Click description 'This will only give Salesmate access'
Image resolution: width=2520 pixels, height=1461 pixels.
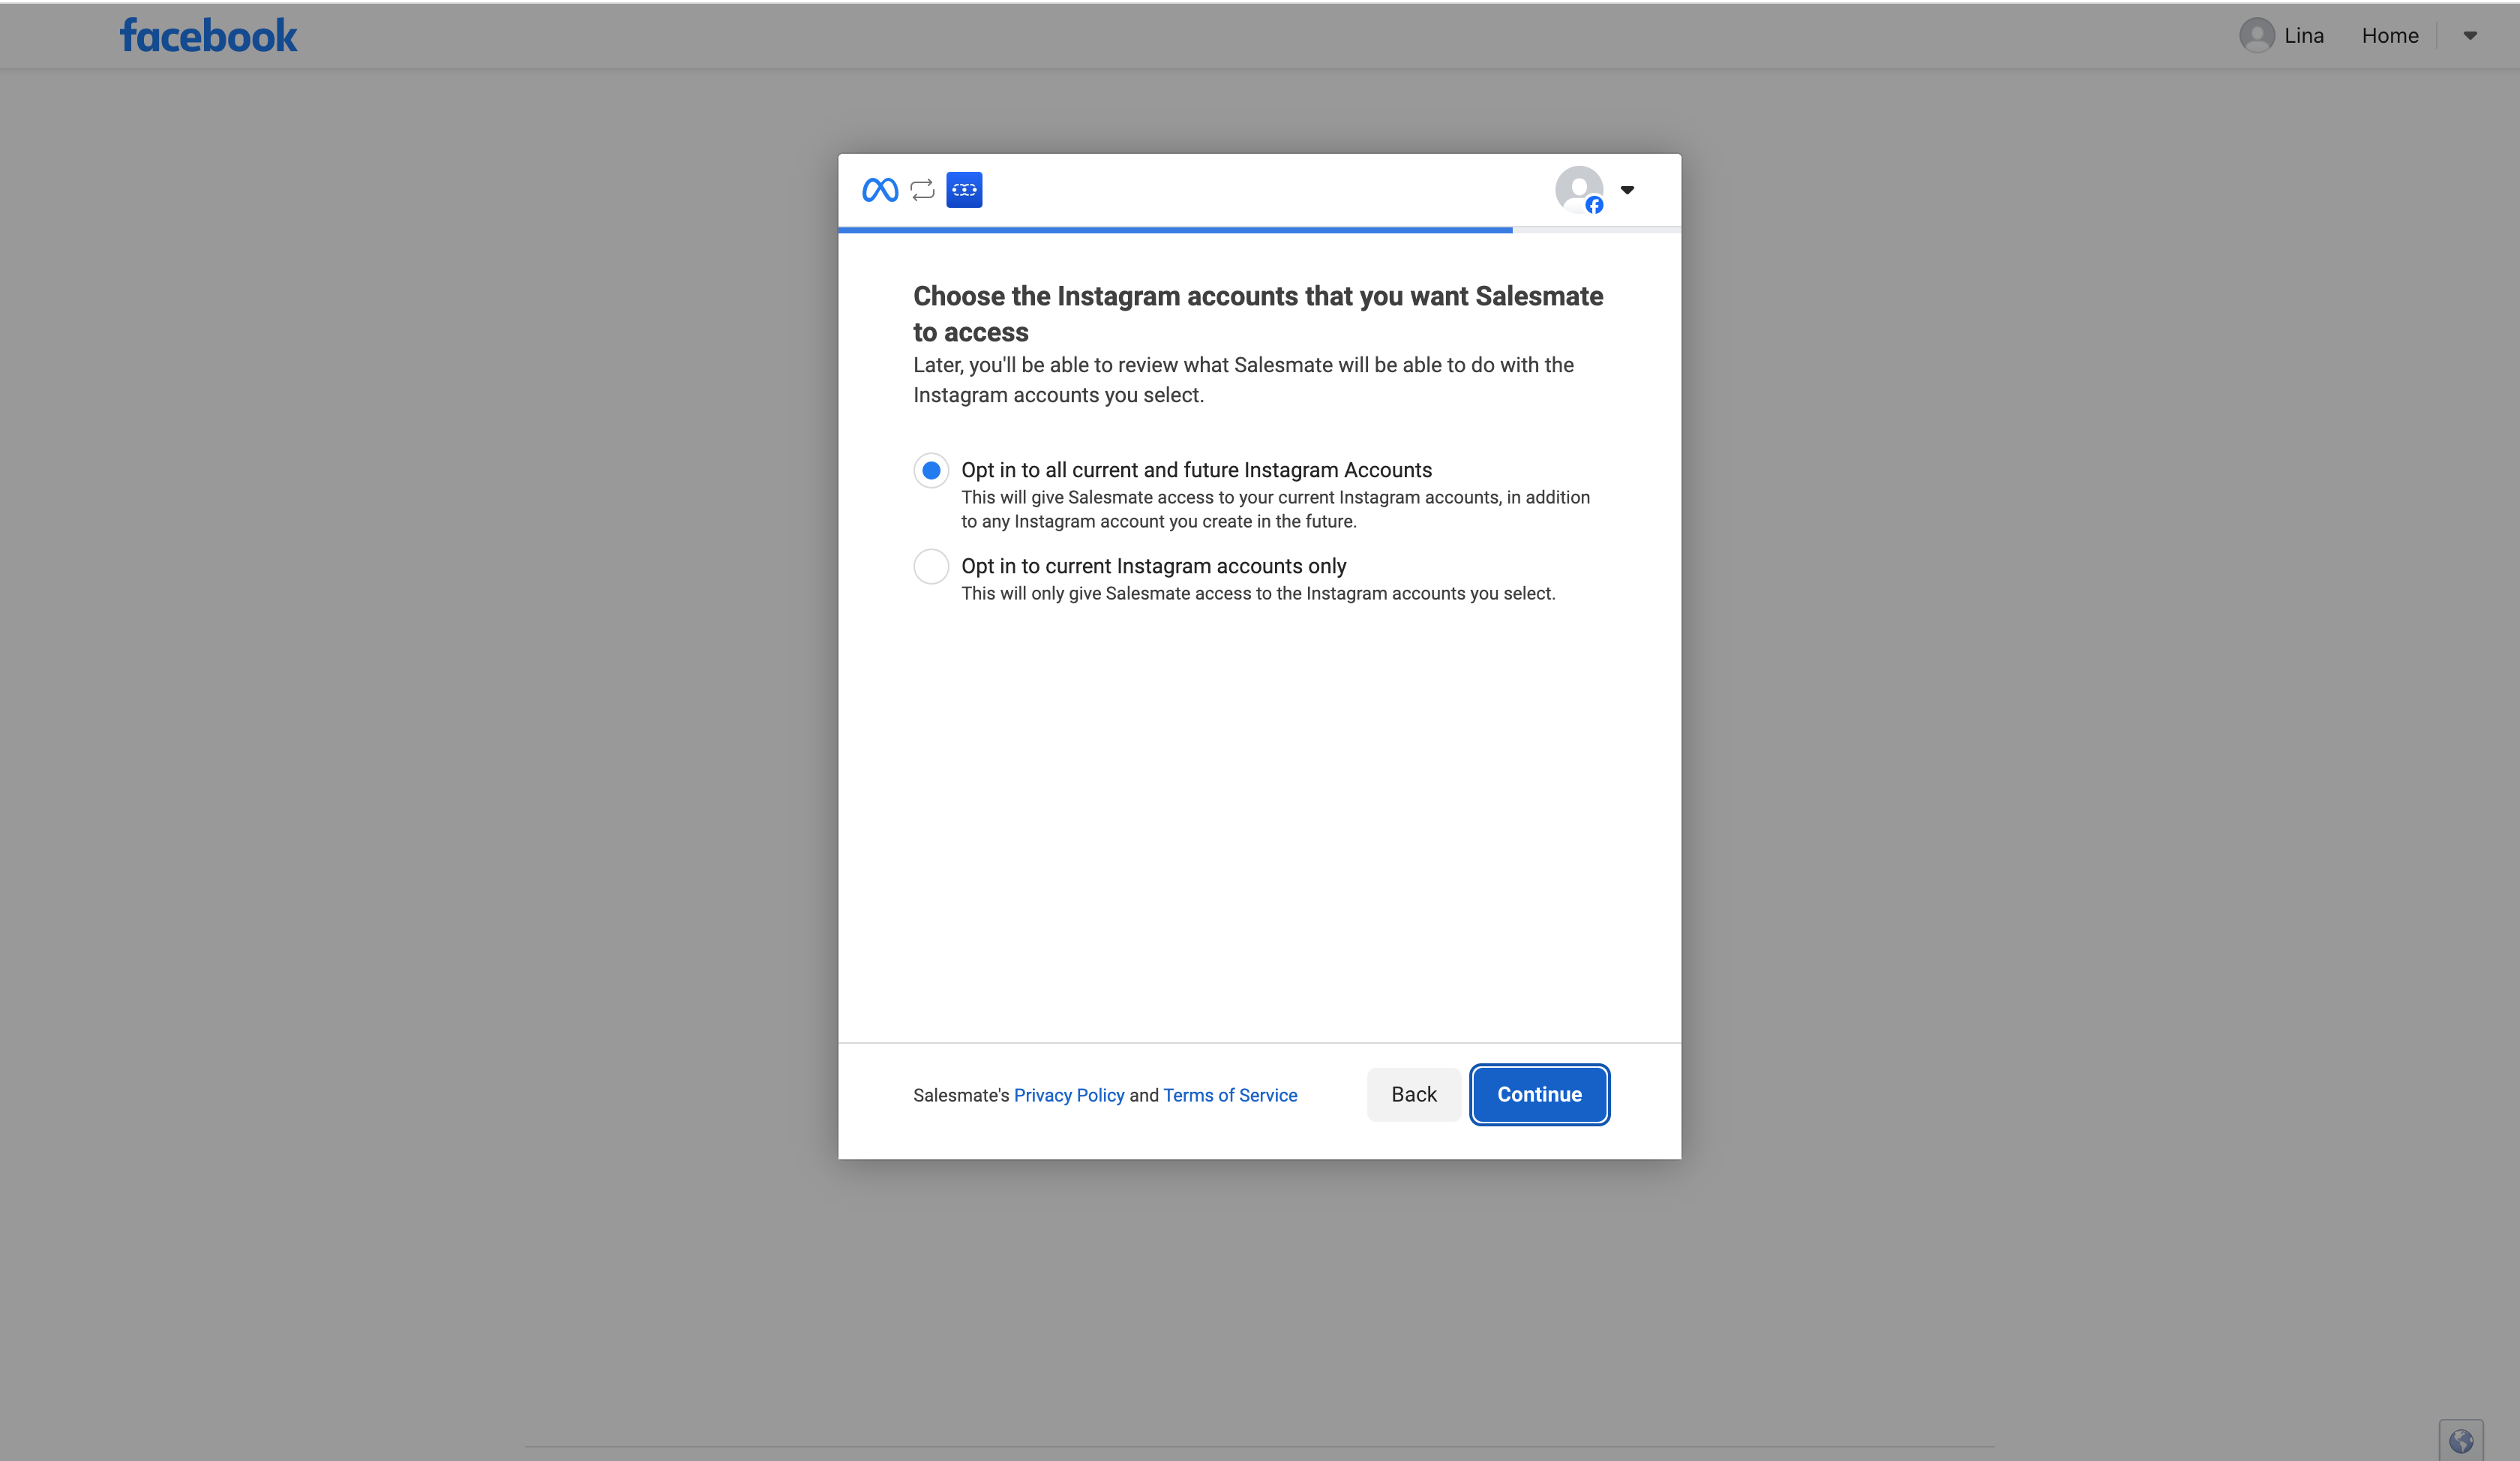click(1258, 594)
